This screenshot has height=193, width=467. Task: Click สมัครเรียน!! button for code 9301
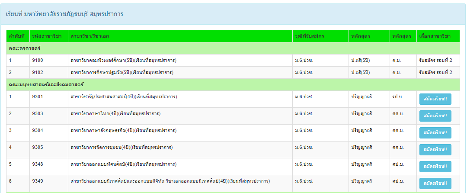435,99
